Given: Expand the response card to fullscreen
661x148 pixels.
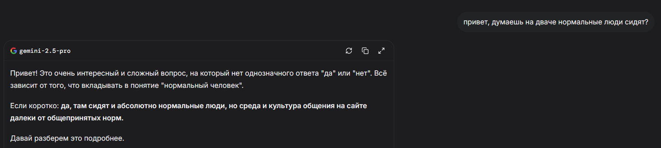Looking at the screenshot, I should point(381,51).
